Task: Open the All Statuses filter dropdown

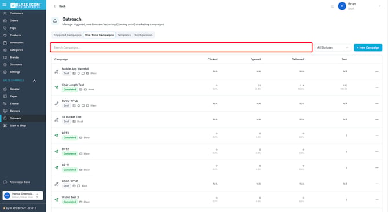Action: pyautogui.click(x=332, y=47)
